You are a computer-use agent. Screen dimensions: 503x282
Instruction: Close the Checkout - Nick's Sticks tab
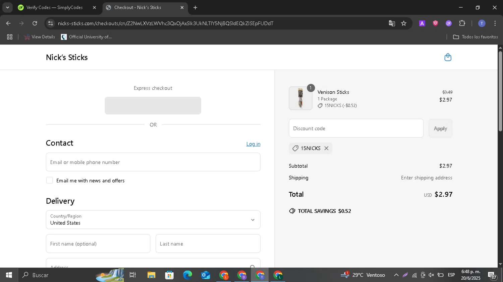[182, 7]
